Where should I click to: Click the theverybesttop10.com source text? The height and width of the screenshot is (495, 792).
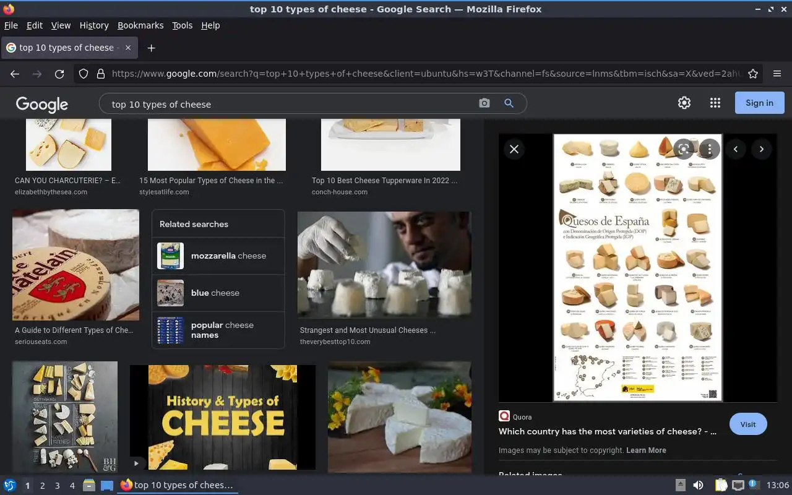tap(335, 342)
